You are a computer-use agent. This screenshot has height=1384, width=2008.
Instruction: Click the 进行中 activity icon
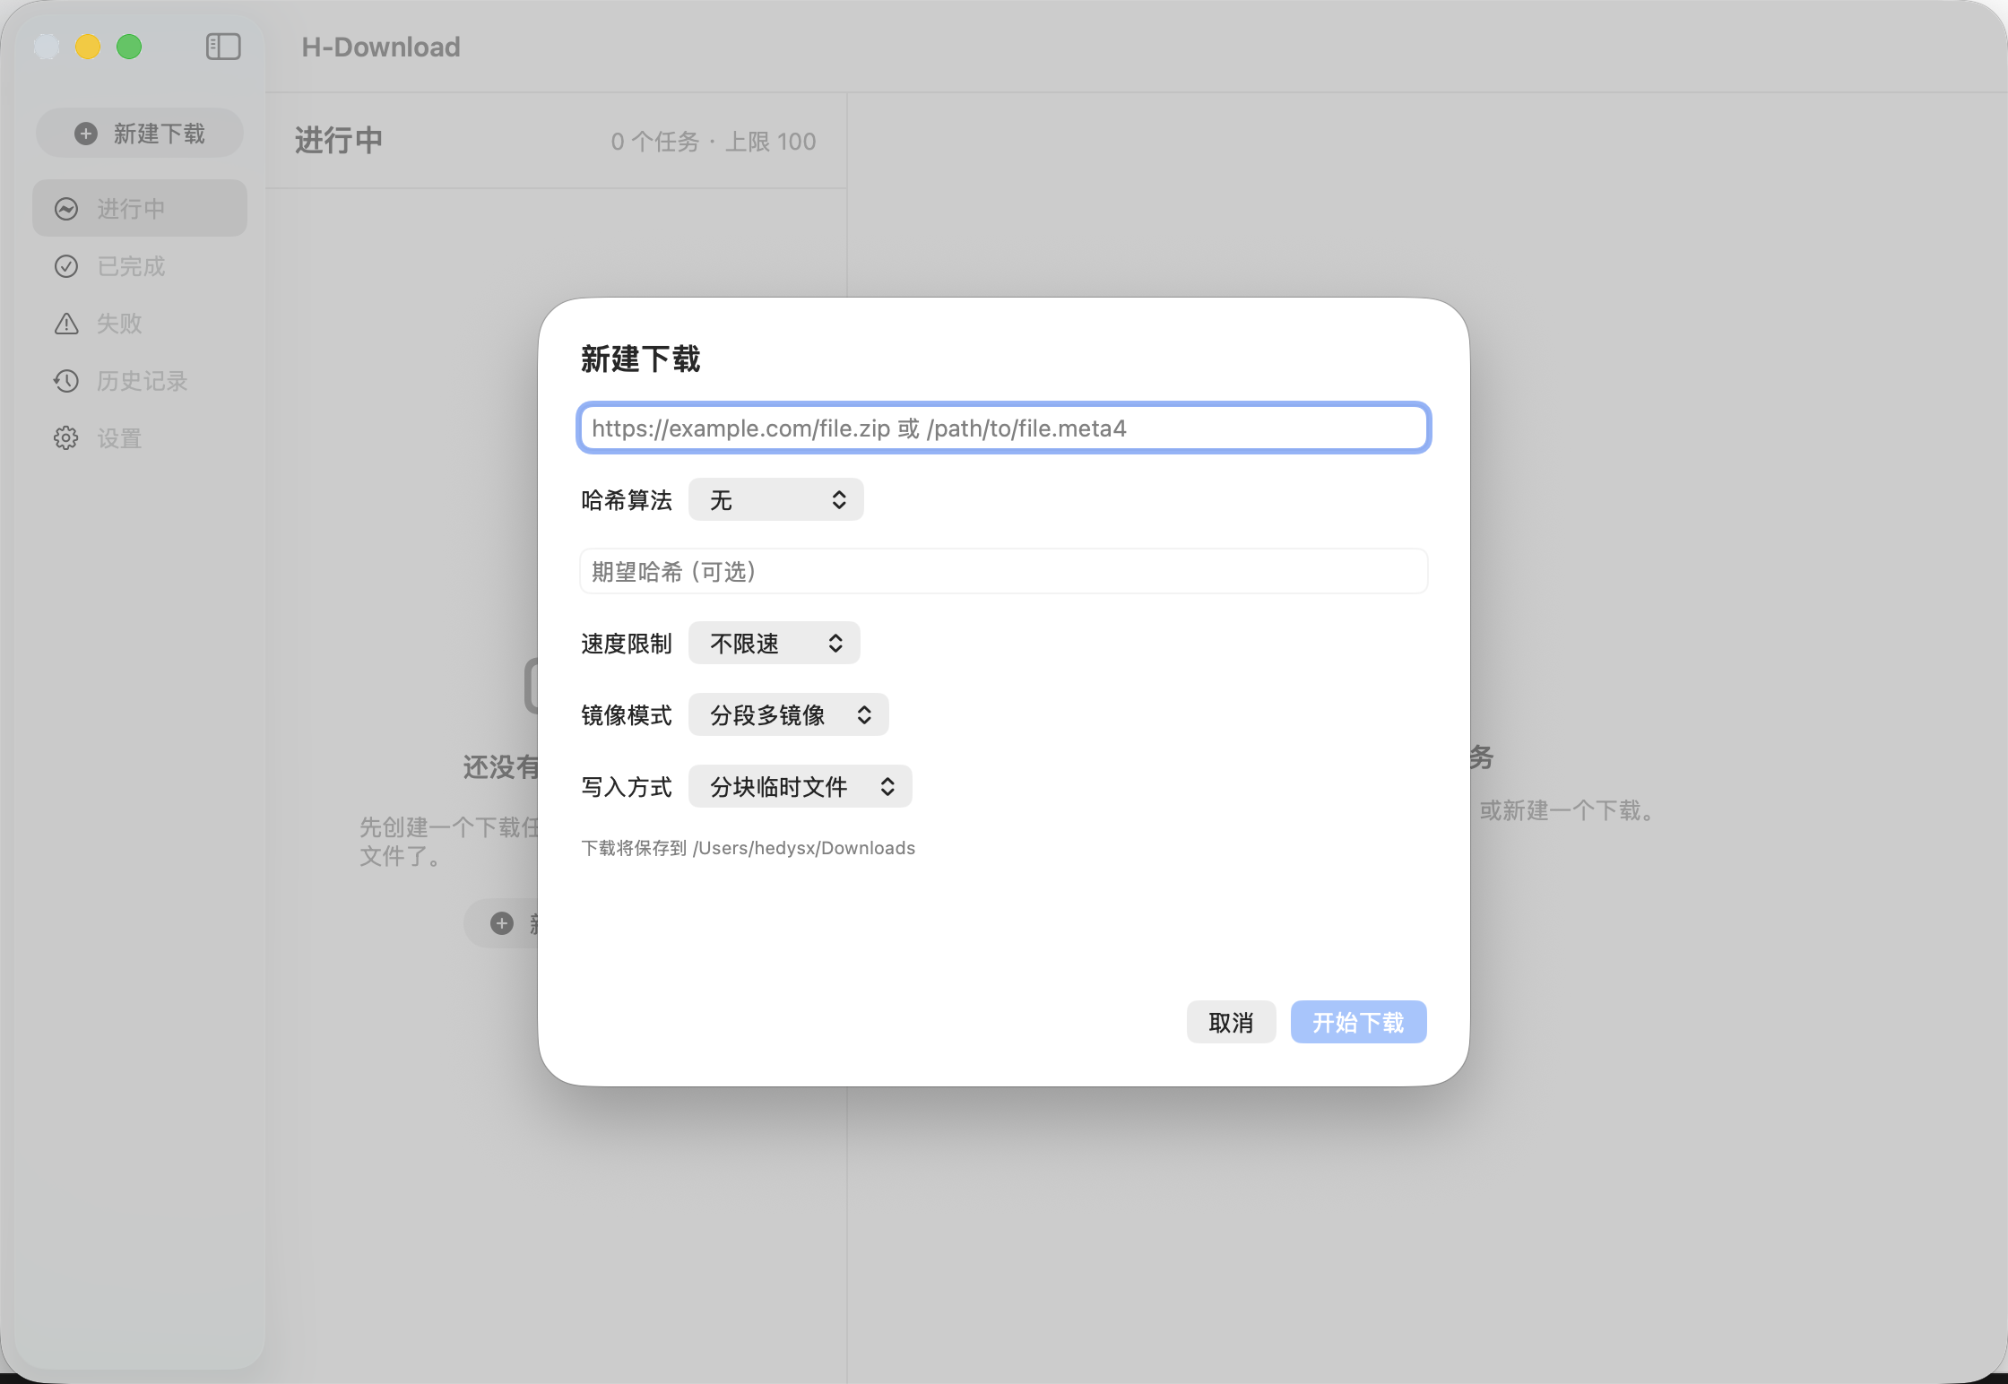pyautogui.click(x=66, y=209)
